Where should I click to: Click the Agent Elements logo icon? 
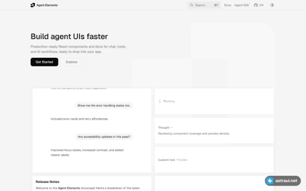[33, 5]
